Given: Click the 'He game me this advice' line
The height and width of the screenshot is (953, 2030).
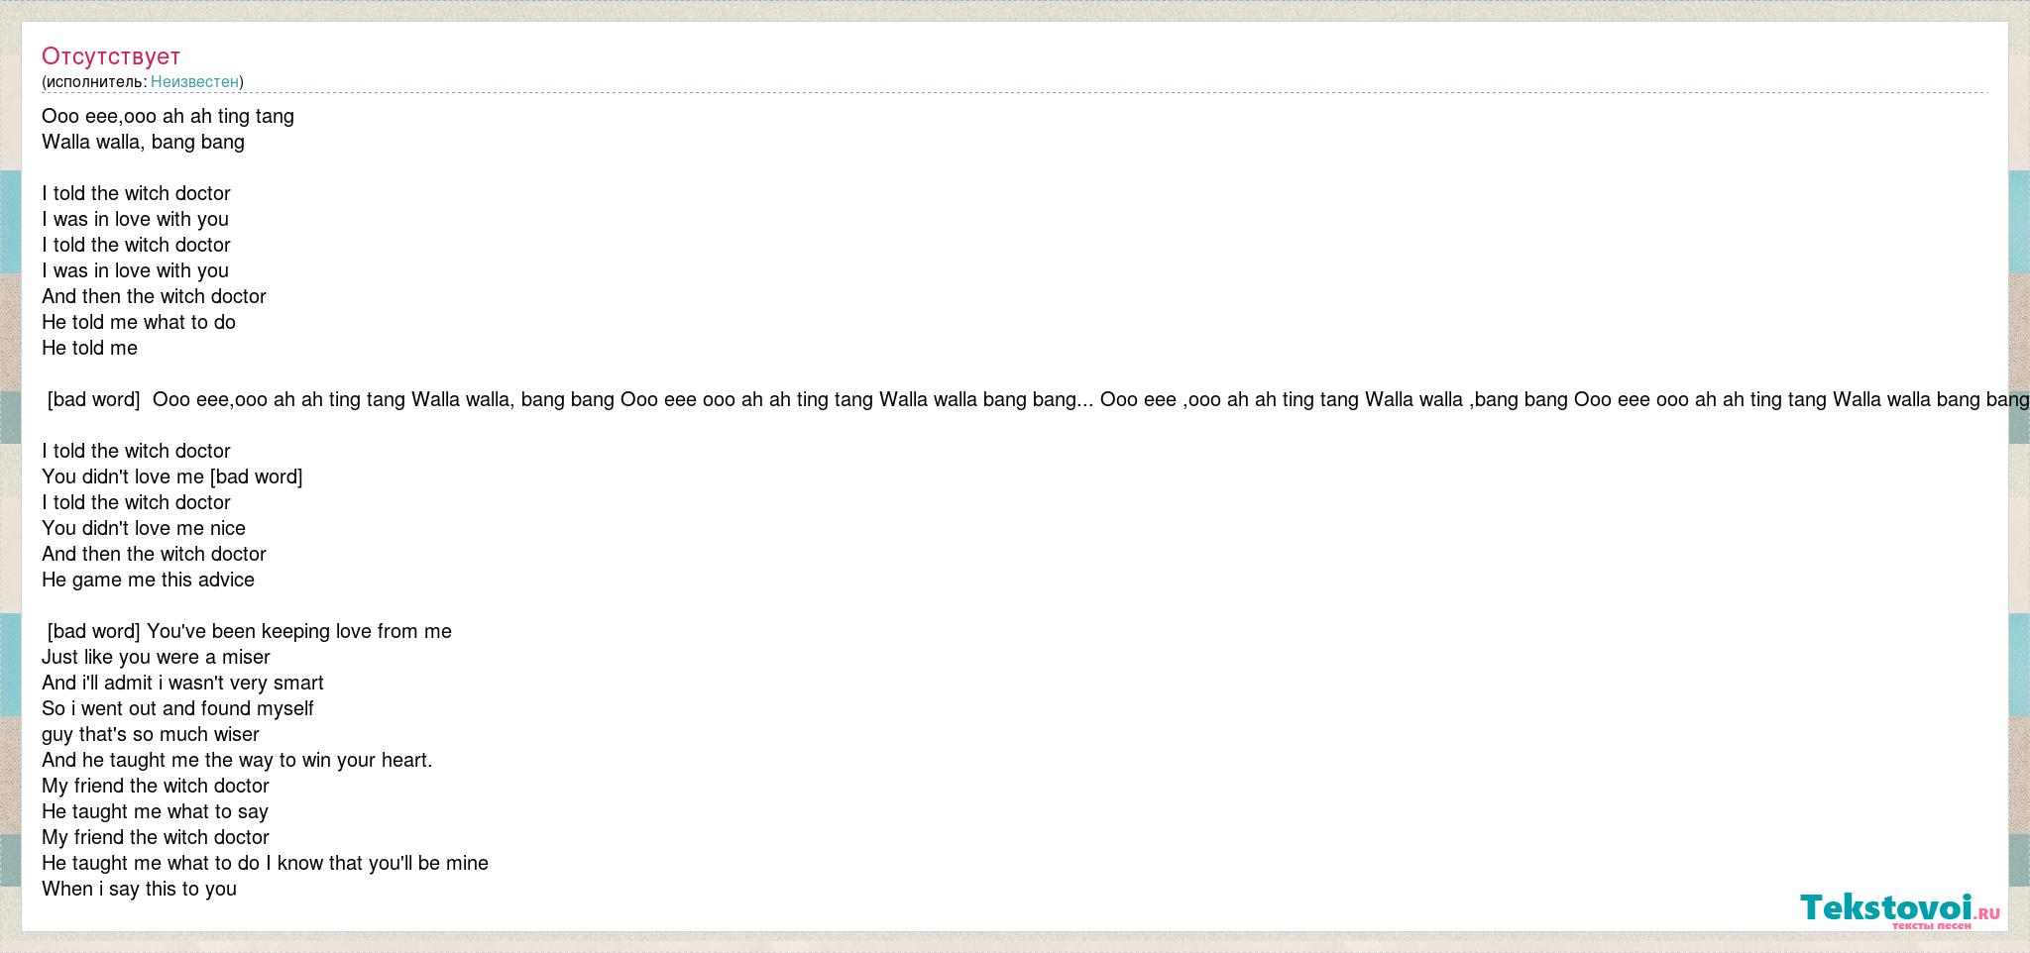Looking at the screenshot, I should pyautogui.click(x=148, y=580).
